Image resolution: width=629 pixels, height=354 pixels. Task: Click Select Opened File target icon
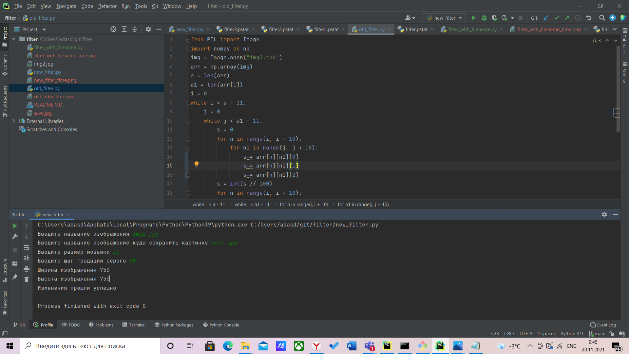click(x=113, y=29)
